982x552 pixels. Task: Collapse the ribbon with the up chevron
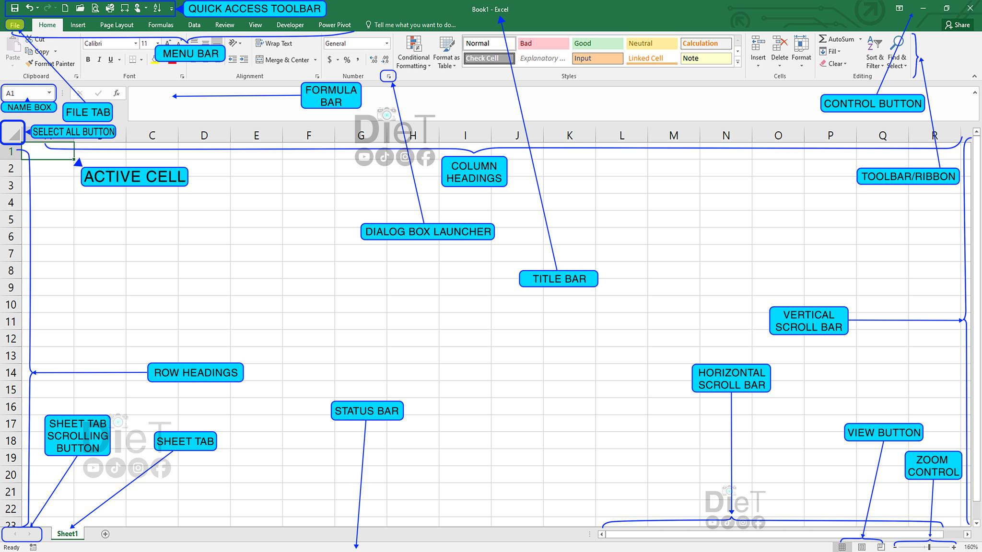[x=974, y=76]
